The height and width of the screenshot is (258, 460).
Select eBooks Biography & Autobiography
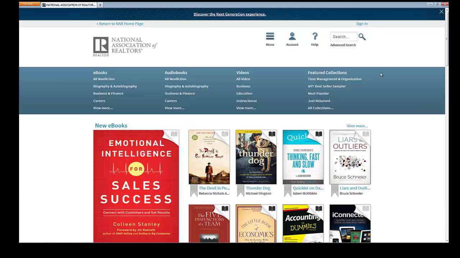click(115, 86)
